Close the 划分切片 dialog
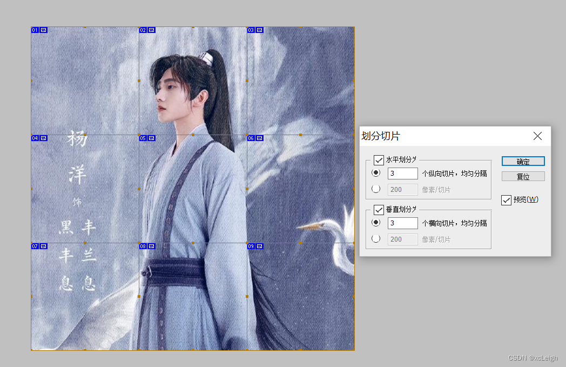Viewport: 566px width, 367px height. click(x=537, y=136)
